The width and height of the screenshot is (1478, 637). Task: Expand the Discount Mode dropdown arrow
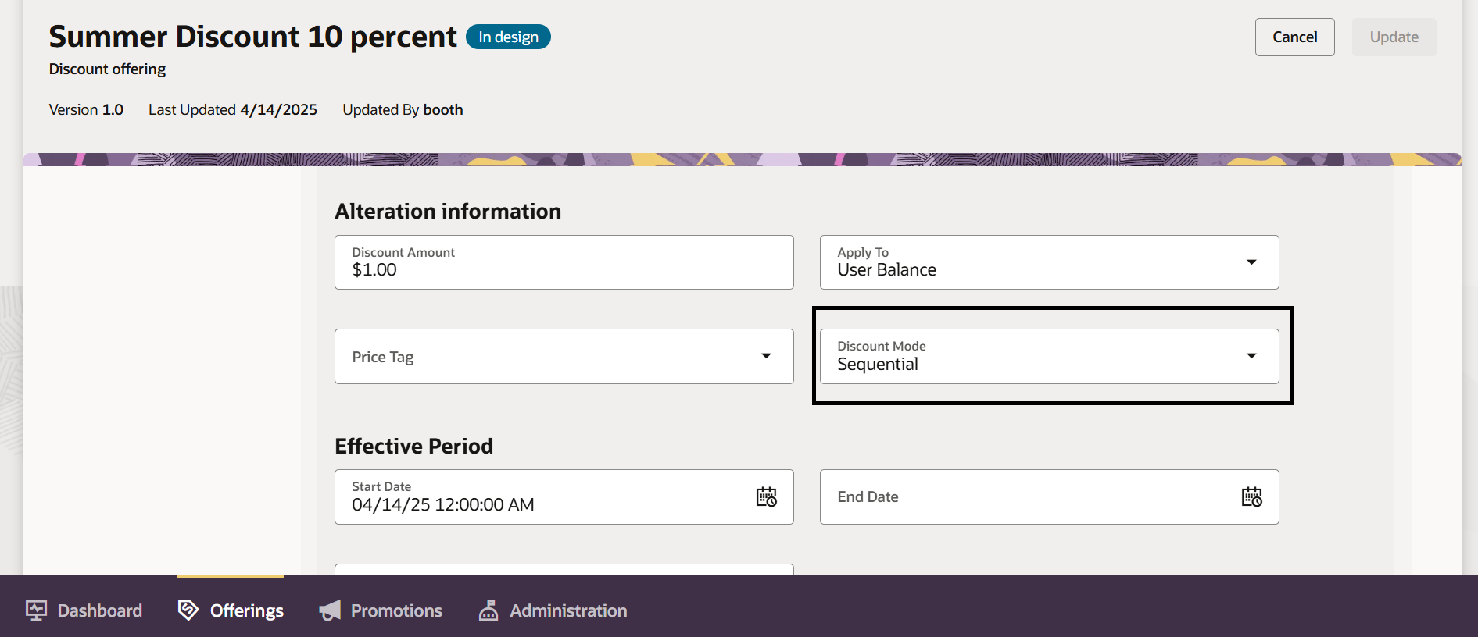click(1251, 356)
